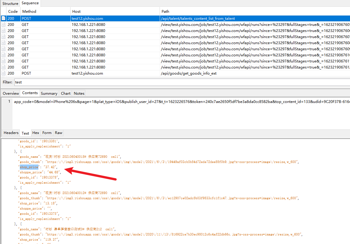Focus the Filter input containing 'test'
The width and height of the screenshot is (350, 244).
coord(182,82)
